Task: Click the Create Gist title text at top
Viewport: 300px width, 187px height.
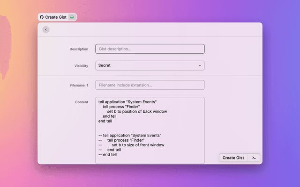Action: click(x=56, y=17)
